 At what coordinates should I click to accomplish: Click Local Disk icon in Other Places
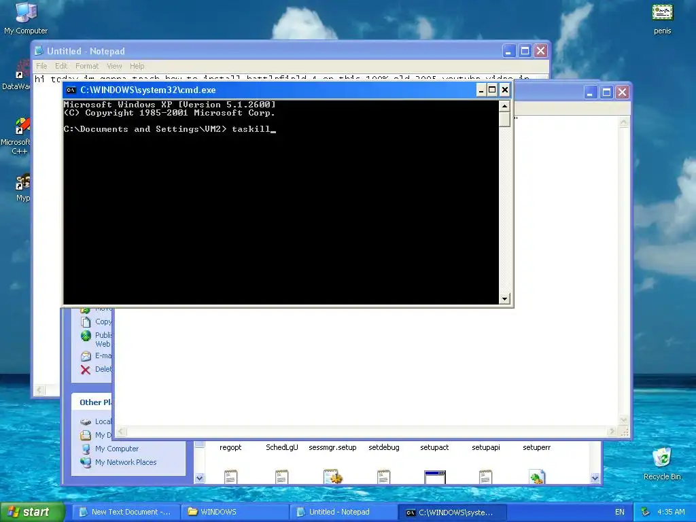86,421
